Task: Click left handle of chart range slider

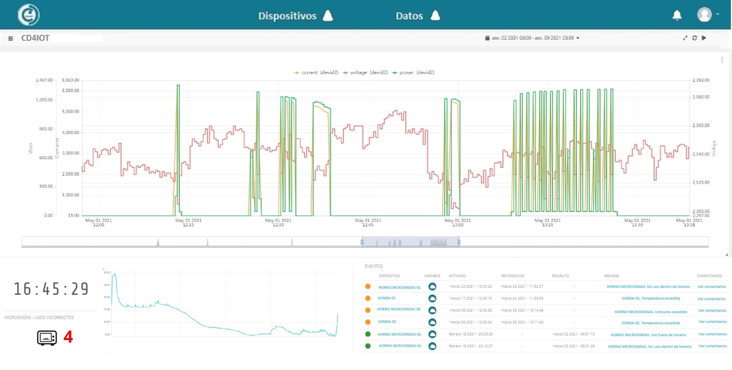Action: (362, 242)
